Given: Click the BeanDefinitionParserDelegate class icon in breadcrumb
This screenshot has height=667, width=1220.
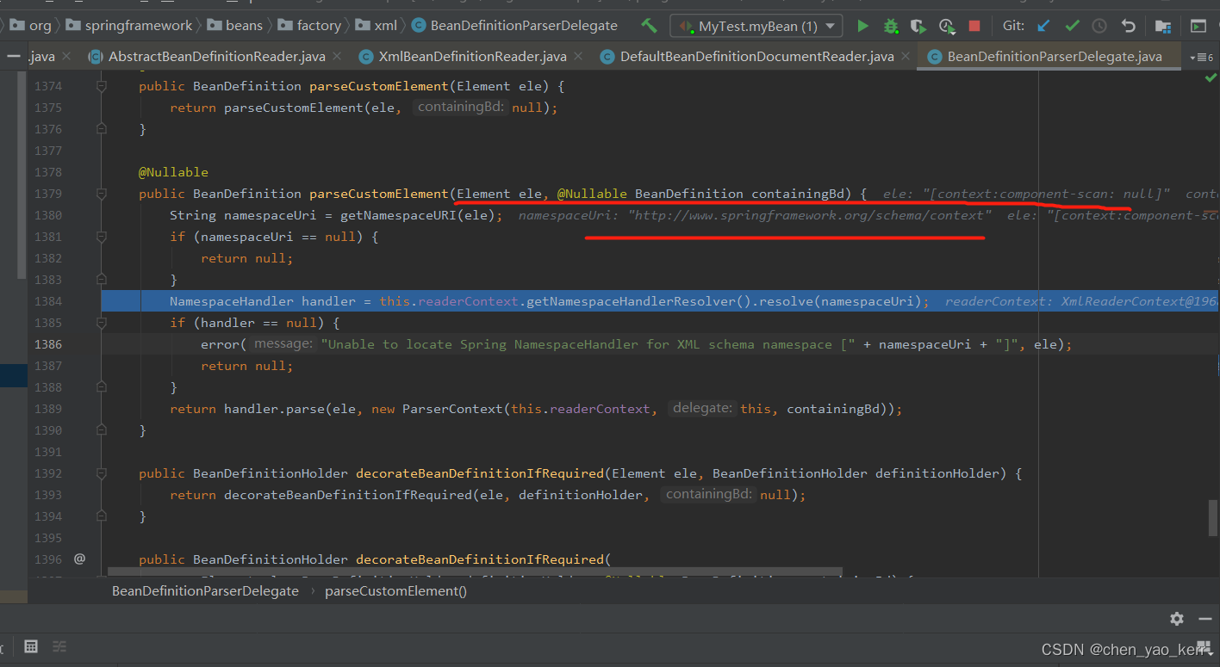Looking at the screenshot, I should pyautogui.click(x=419, y=26).
